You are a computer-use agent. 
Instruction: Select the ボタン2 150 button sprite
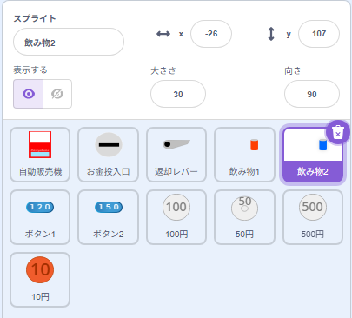coord(108,217)
